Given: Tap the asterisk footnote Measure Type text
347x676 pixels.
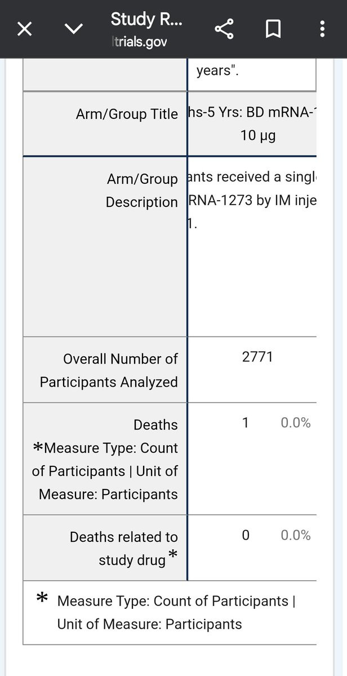Looking at the screenshot, I should 176,612.
